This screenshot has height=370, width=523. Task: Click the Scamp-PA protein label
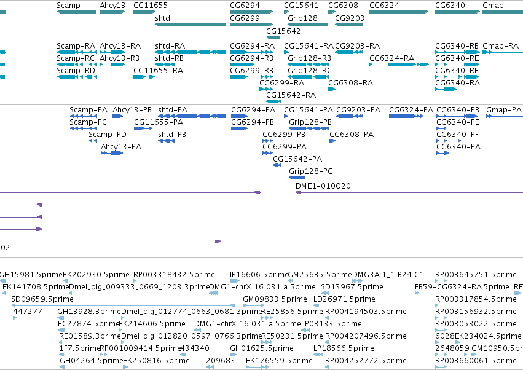point(88,110)
